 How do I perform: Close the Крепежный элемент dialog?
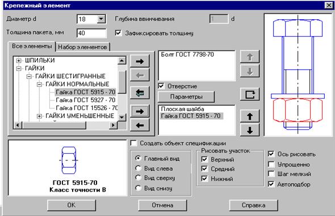[x=328, y=5]
